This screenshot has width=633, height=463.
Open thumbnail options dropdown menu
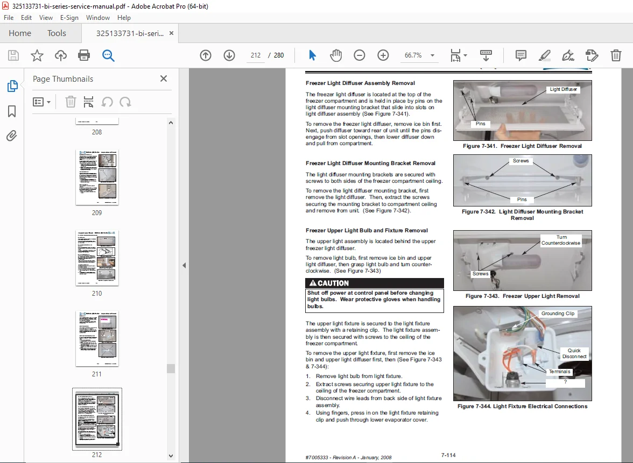click(41, 102)
